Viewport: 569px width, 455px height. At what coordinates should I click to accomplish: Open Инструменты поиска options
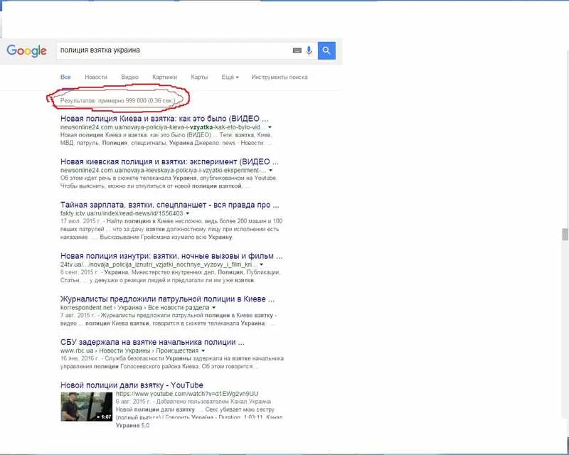coord(280,77)
